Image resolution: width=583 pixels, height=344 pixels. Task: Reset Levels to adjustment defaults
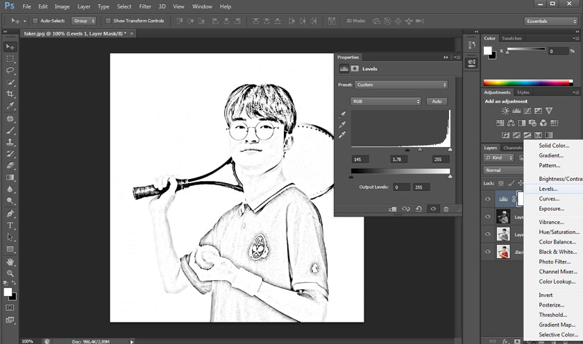coord(419,209)
